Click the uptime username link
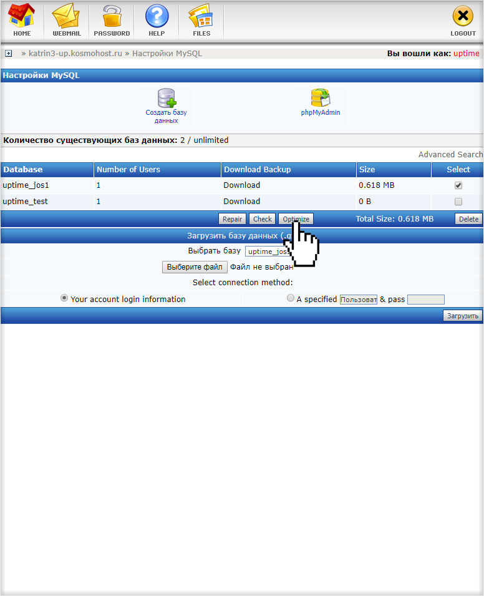The width and height of the screenshot is (484, 596). 466,54
